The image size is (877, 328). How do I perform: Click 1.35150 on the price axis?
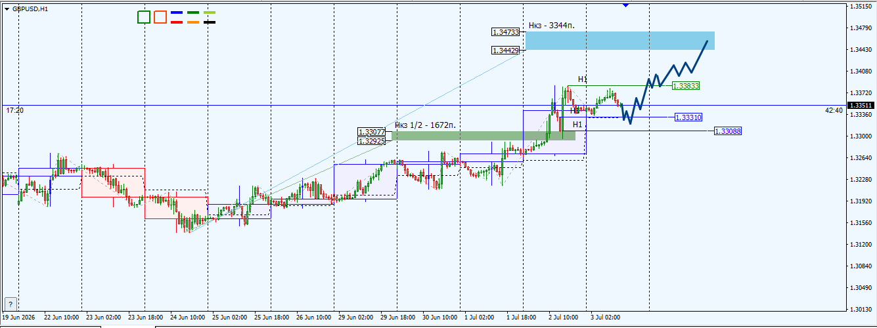pos(861,7)
